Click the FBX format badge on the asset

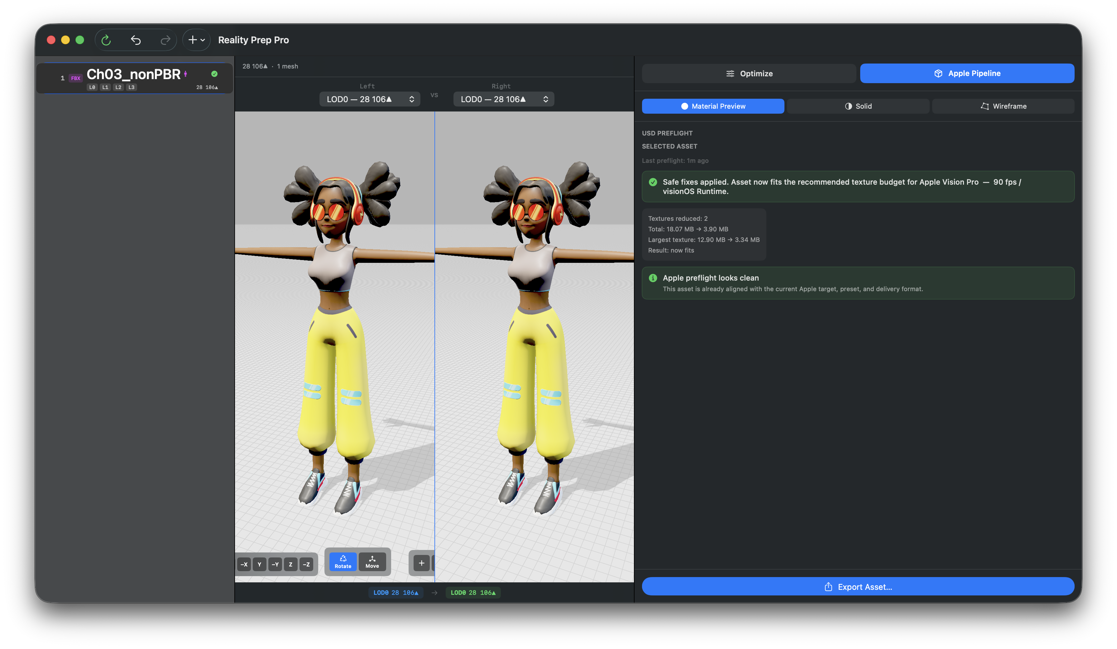point(75,78)
